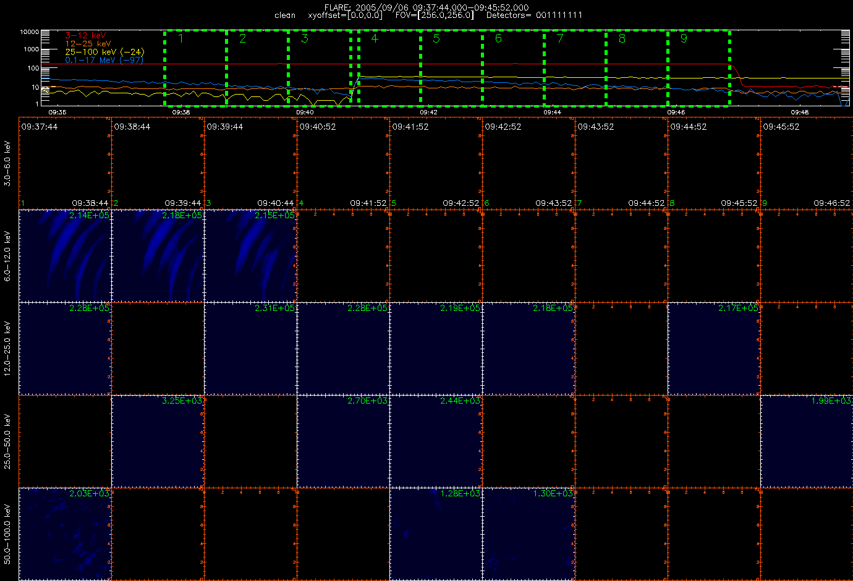Click the 50.0-100.0 keV row label
The width and height of the screenshot is (853, 581).
pyautogui.click(x=7, y=534)
